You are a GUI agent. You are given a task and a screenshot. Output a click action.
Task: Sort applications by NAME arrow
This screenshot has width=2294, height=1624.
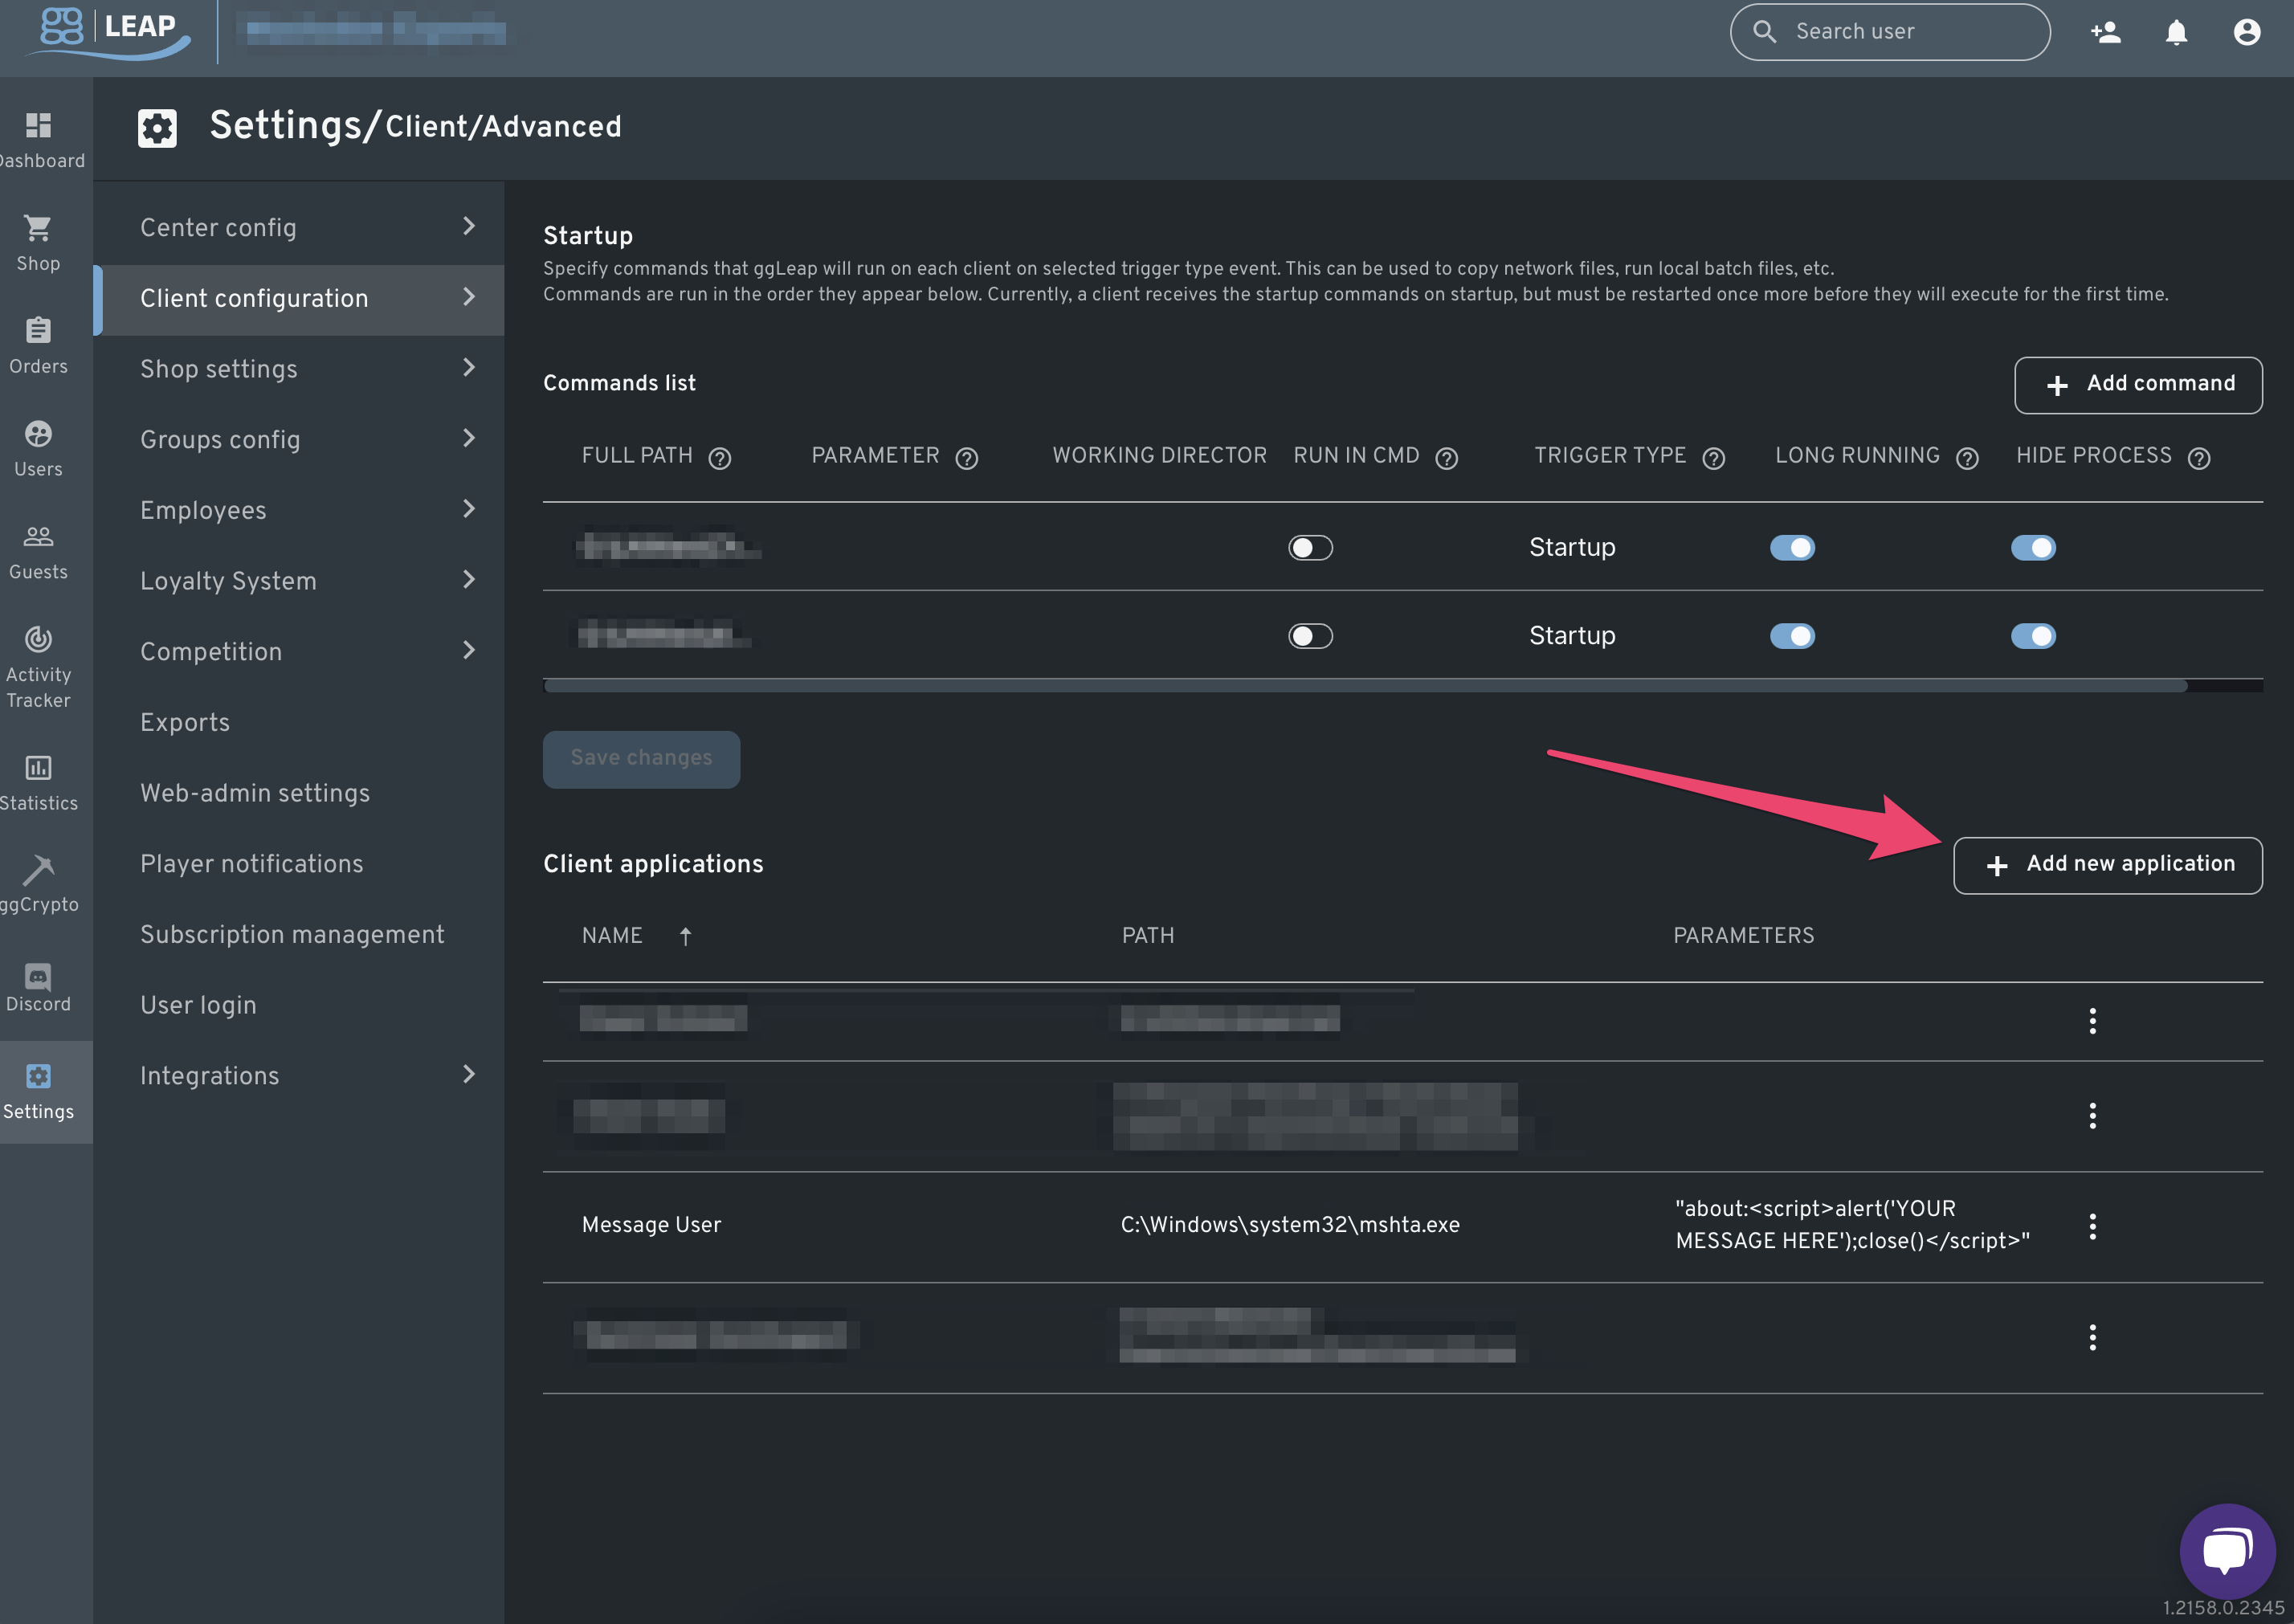click(x=685, y=936)
